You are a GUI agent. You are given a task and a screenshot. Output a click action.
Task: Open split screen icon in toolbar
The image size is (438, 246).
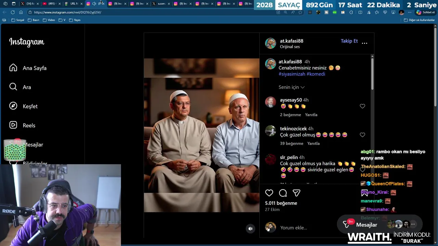[360, 12]
